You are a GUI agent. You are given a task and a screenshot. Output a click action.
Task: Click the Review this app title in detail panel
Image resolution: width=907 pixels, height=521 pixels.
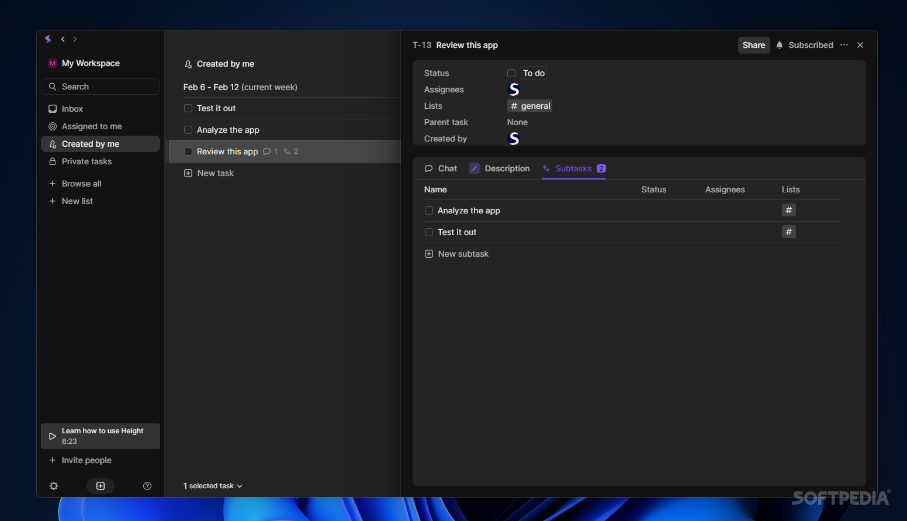pyautogui.click(x=467, y=45)
